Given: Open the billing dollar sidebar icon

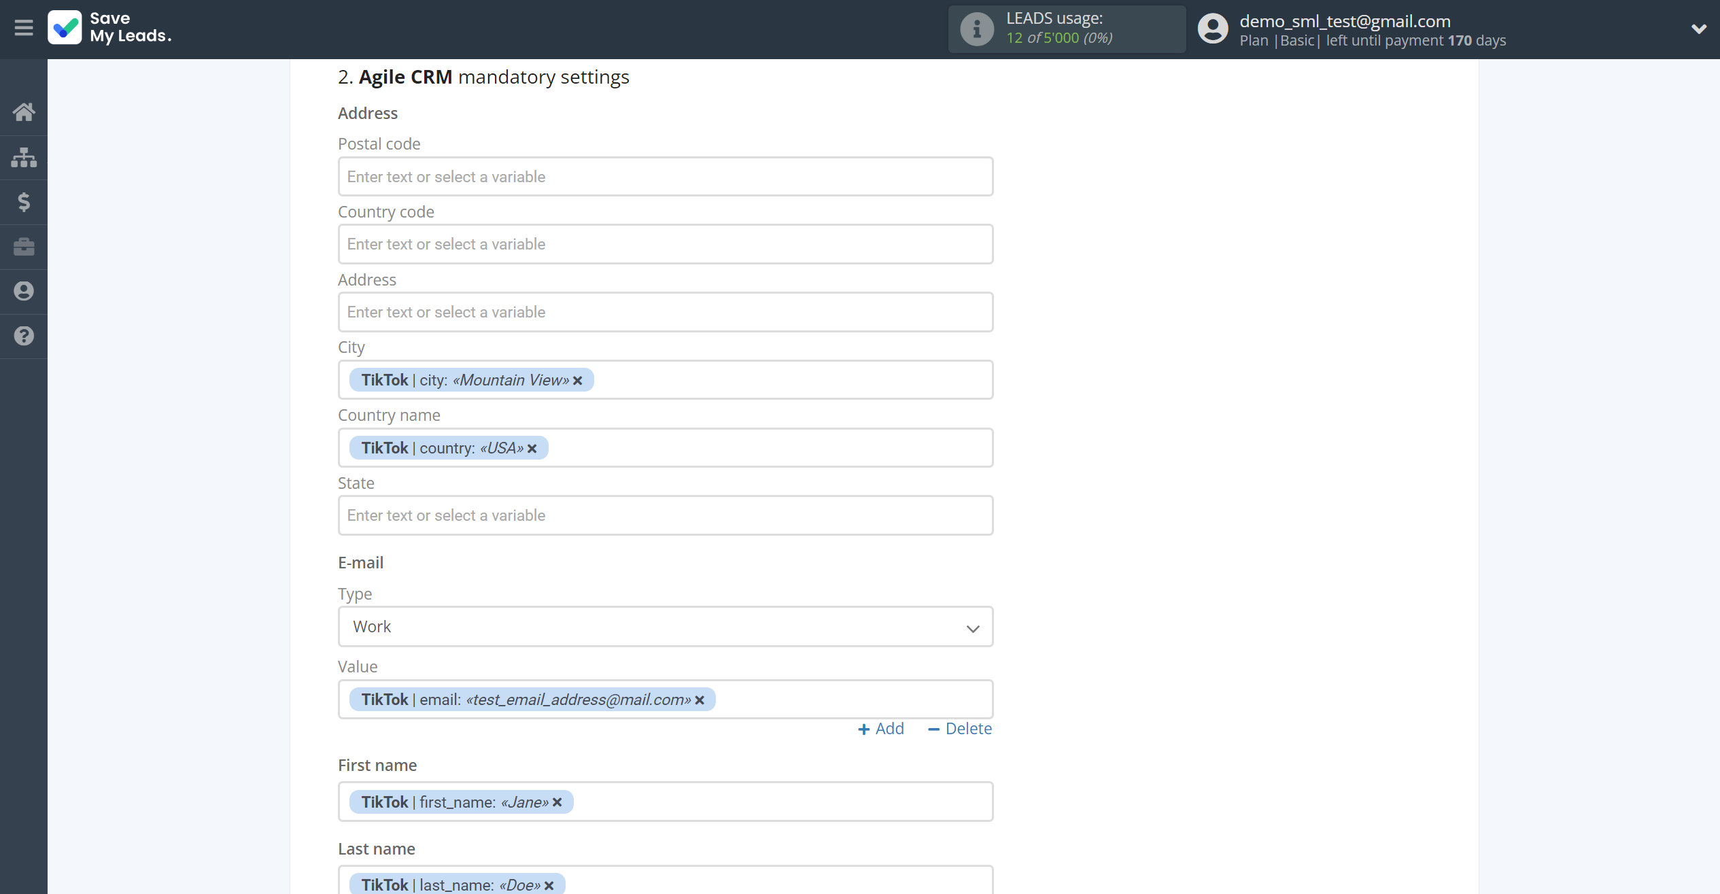Looking at the screenshot, I should (24, 202).
